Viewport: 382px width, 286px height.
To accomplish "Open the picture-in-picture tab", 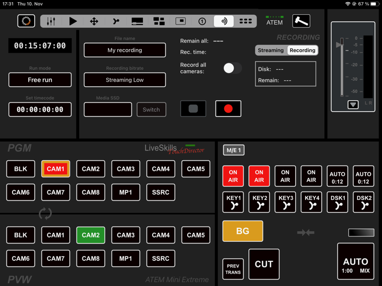I will 181,21.
